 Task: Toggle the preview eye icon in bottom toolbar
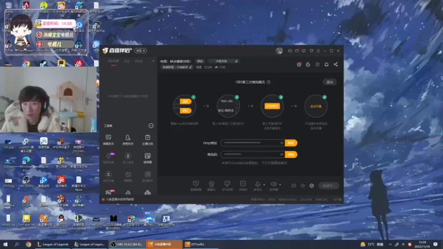(303, 185)
